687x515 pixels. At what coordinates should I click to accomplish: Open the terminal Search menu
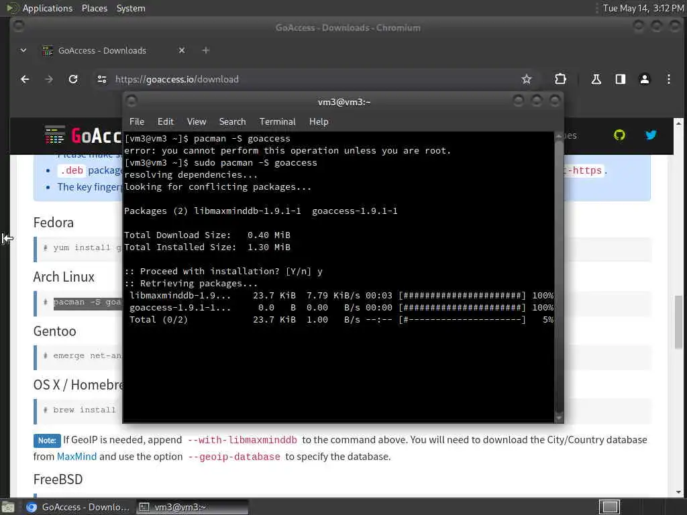click(232, 122)
